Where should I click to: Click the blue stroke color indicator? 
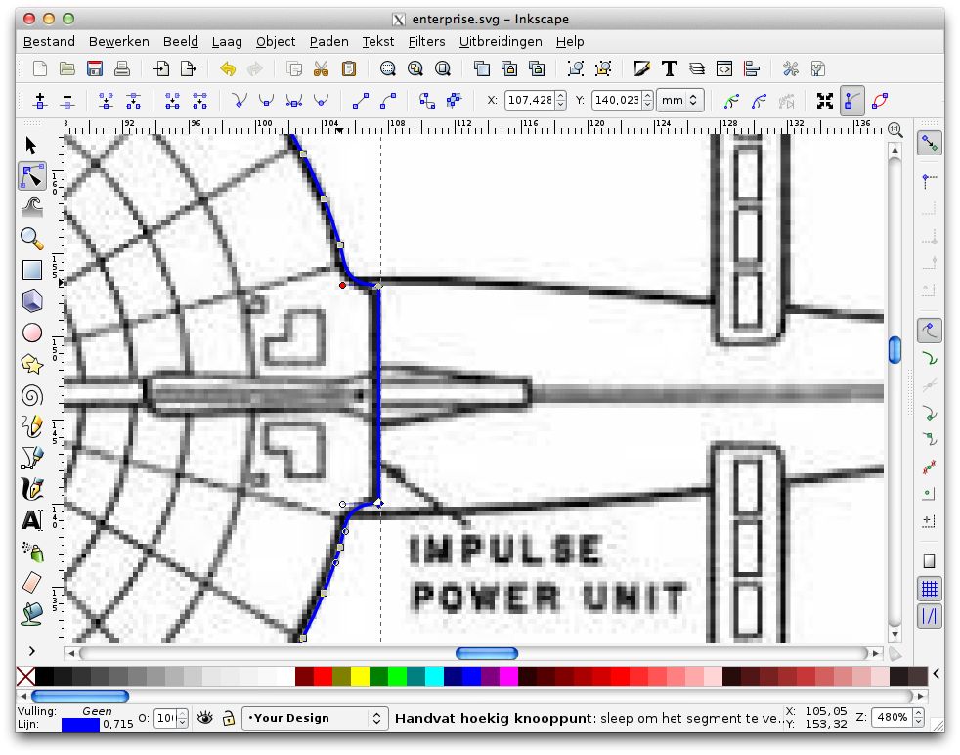coord(80,725)
